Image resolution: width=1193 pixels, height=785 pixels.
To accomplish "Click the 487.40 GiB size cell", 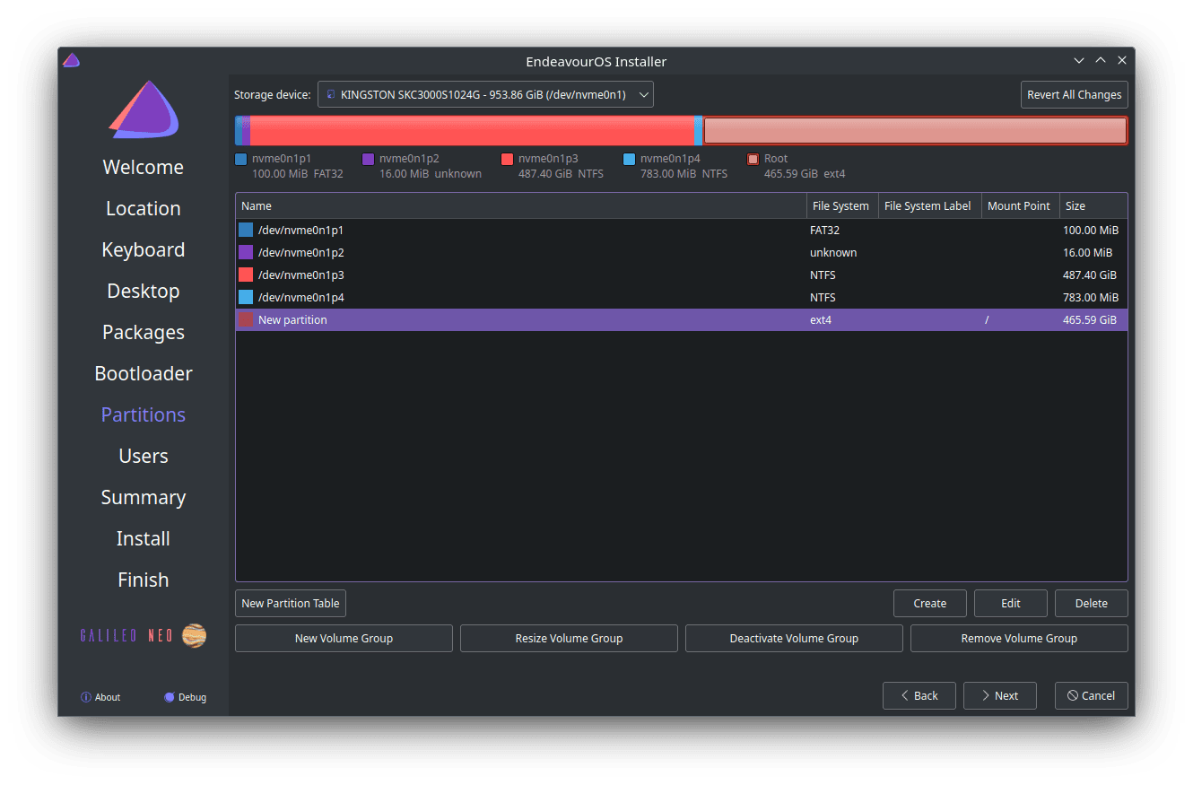I will [1090, 275].
